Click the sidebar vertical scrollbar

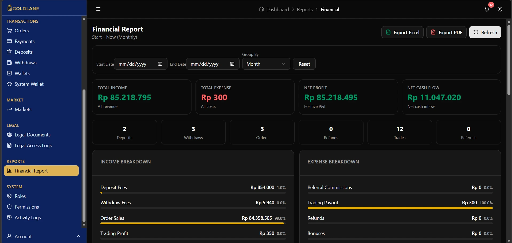84,156
